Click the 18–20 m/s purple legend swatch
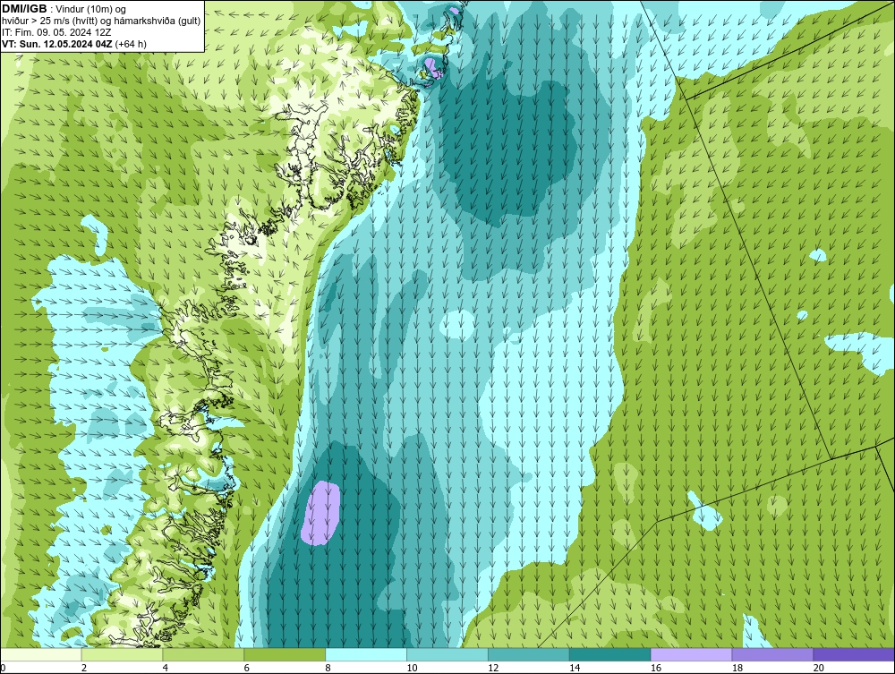 coord(773,654)
